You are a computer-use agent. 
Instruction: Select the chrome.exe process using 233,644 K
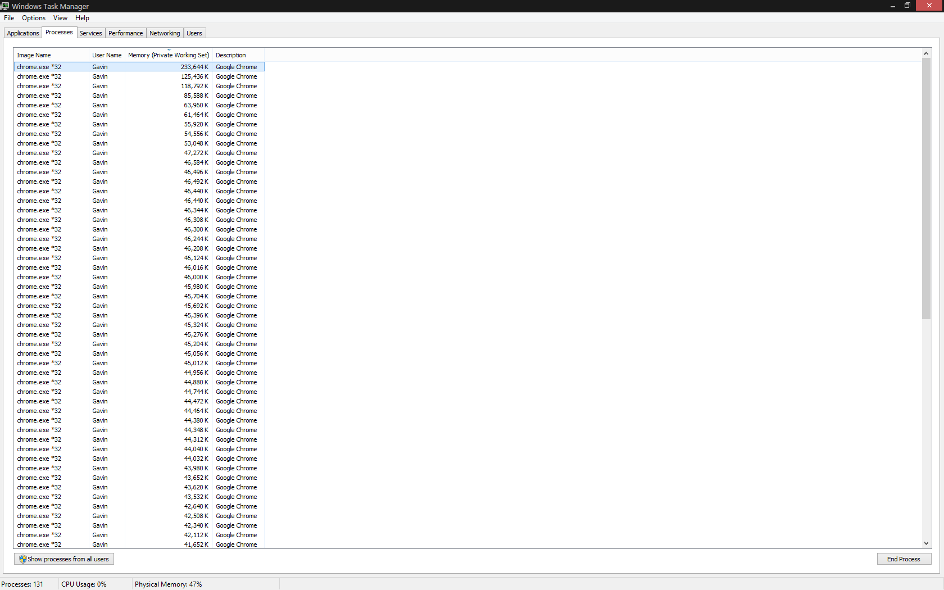click(x=139, y=67)
